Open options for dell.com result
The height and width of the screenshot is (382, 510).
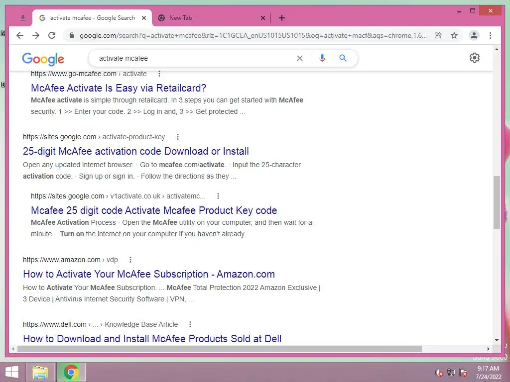coord(190,324)
